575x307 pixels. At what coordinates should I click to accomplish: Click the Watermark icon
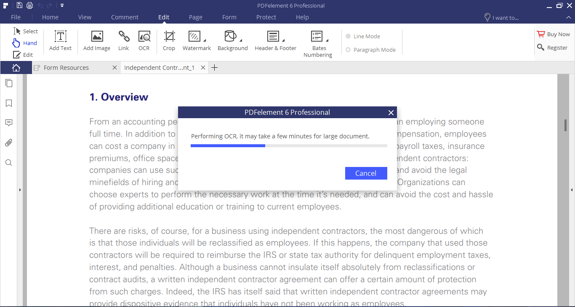(194, 36)
